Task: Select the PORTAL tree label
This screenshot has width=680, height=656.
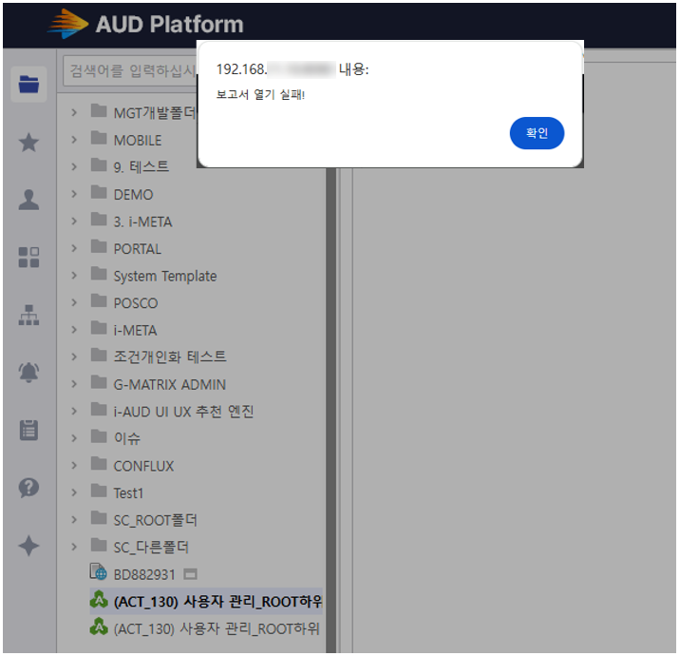Action: tap(137, 249)
